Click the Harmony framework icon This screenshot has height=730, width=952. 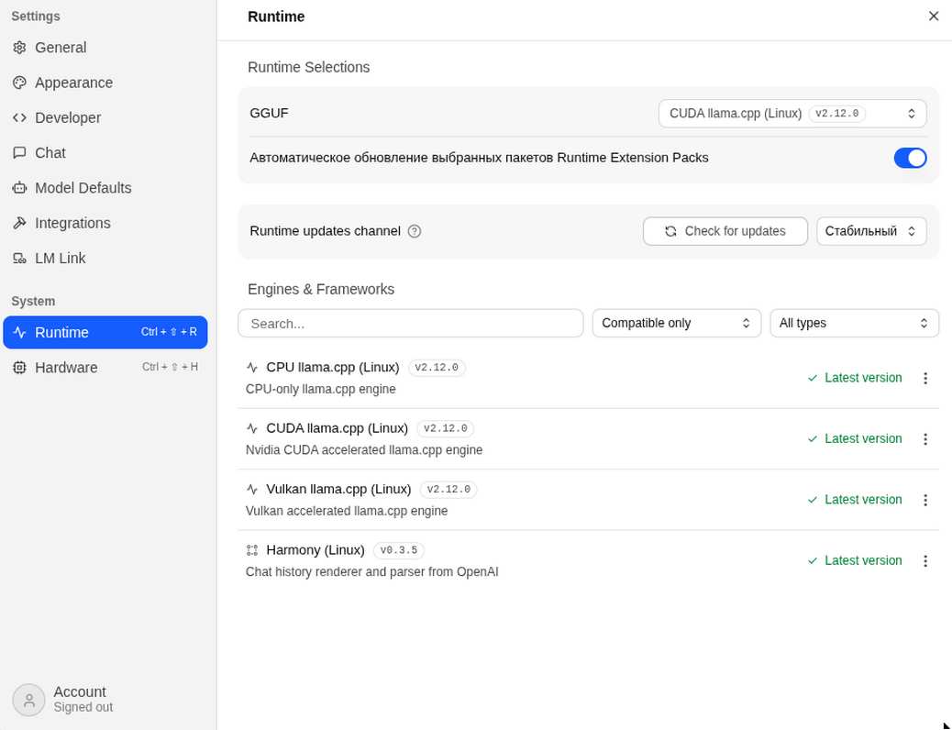coord(252,550)
